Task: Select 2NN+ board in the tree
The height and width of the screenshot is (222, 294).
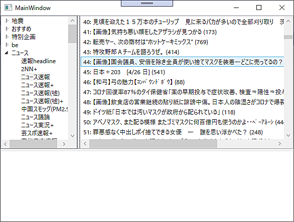Action: [29, 69]
